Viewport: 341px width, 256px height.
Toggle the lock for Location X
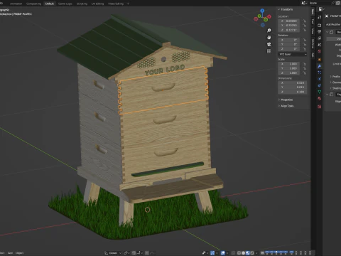305,21
